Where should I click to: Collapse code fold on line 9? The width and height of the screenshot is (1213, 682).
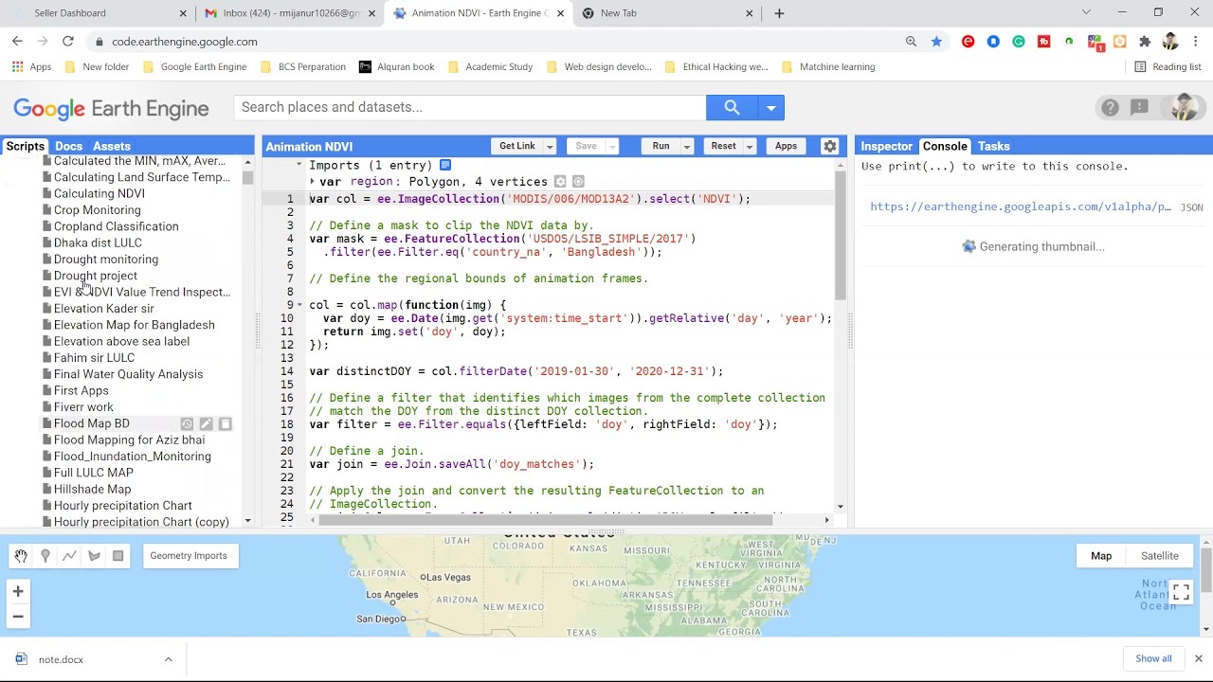point(299,305)
